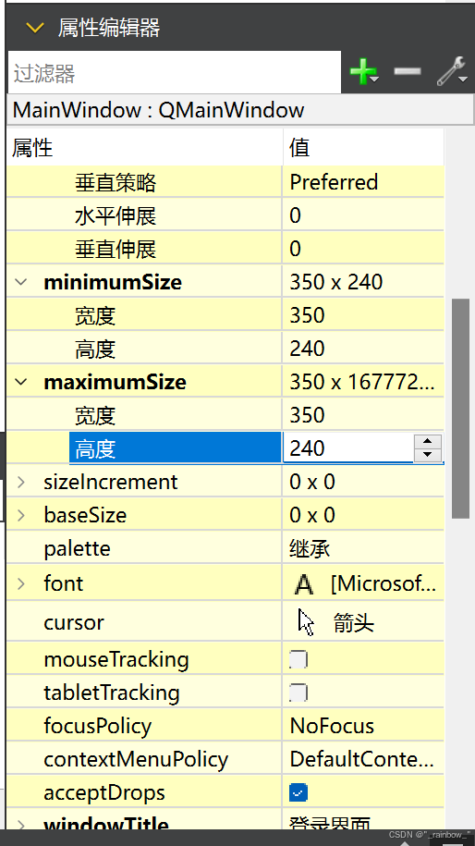Click the maximumSize height value field 240
The width and height of the screenshot is (475, 846).
pos(348,448)
